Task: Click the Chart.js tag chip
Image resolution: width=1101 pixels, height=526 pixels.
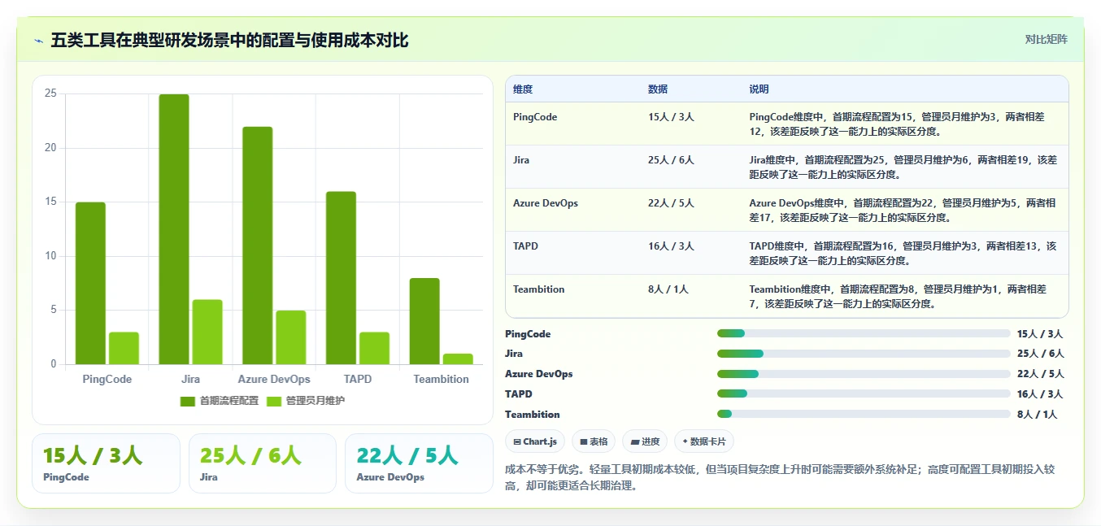Action: (x=535, y=441)
